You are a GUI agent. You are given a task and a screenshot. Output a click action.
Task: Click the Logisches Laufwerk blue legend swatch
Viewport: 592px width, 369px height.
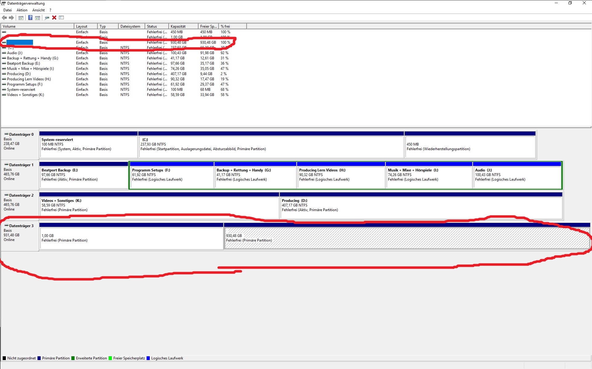148,358
